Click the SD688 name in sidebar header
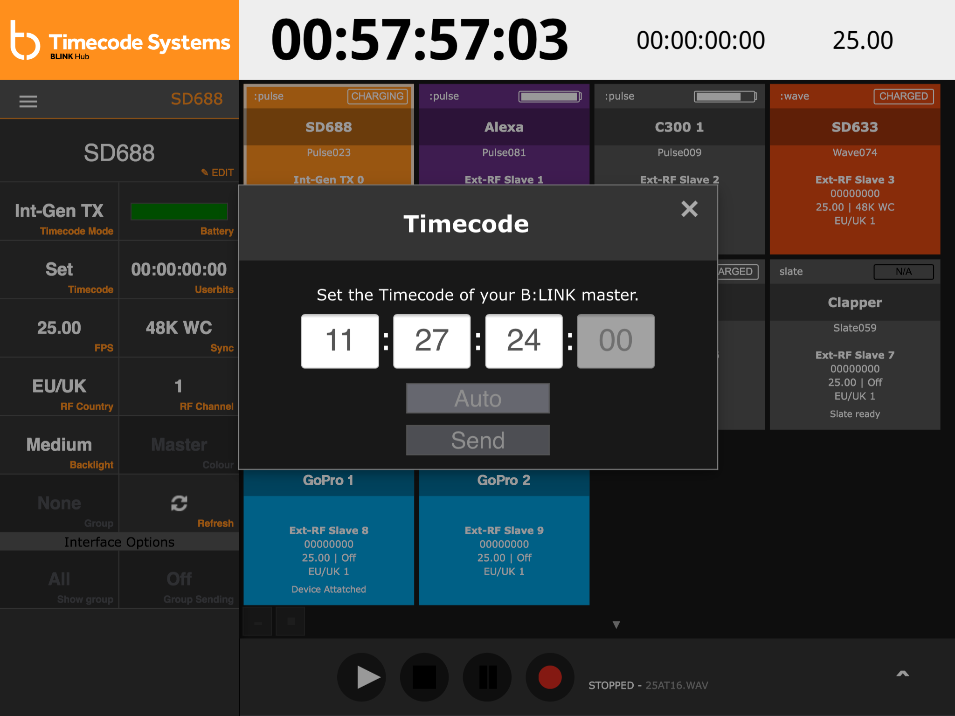 pos(196,99)
